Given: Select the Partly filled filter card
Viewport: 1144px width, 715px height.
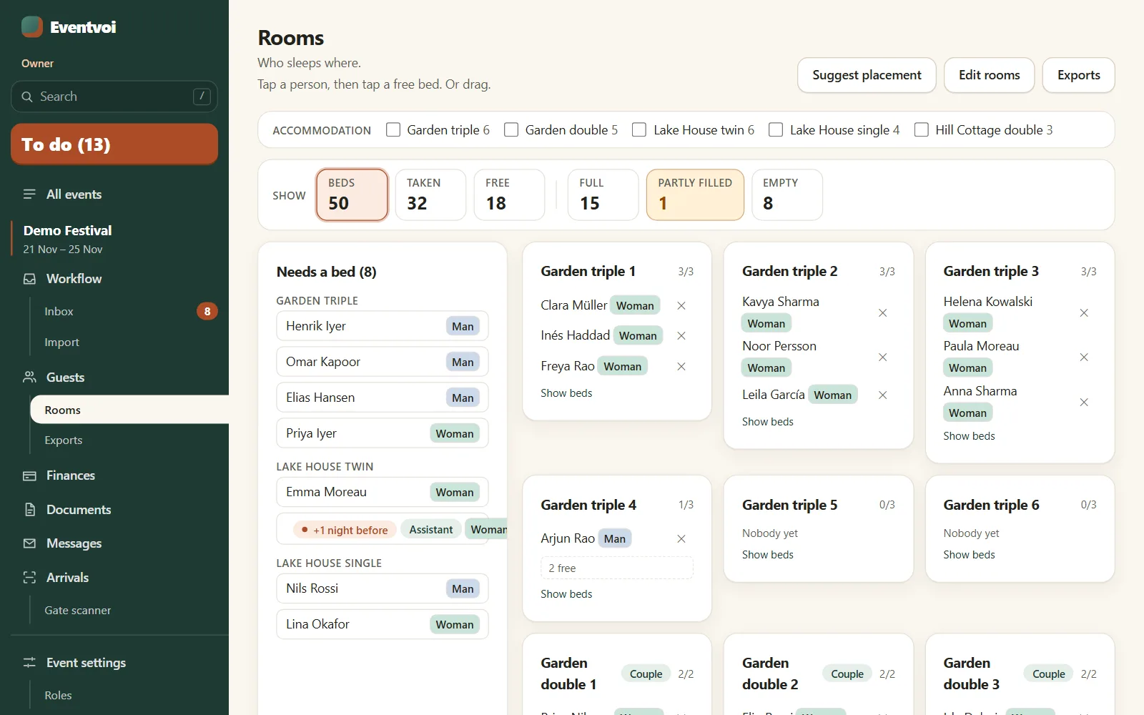Looking at the screenshot, I should (x=695, y=194).
